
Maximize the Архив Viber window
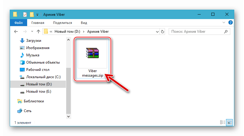[213, 14]
